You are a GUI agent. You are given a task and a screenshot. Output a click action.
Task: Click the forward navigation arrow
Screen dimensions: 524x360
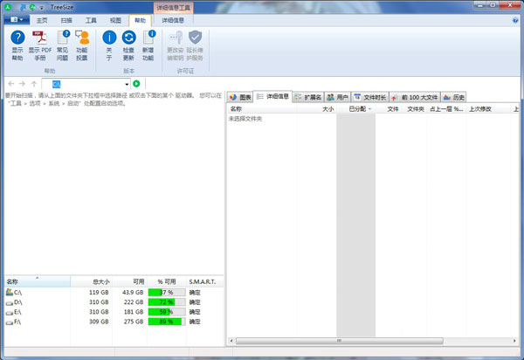(22, 84)
